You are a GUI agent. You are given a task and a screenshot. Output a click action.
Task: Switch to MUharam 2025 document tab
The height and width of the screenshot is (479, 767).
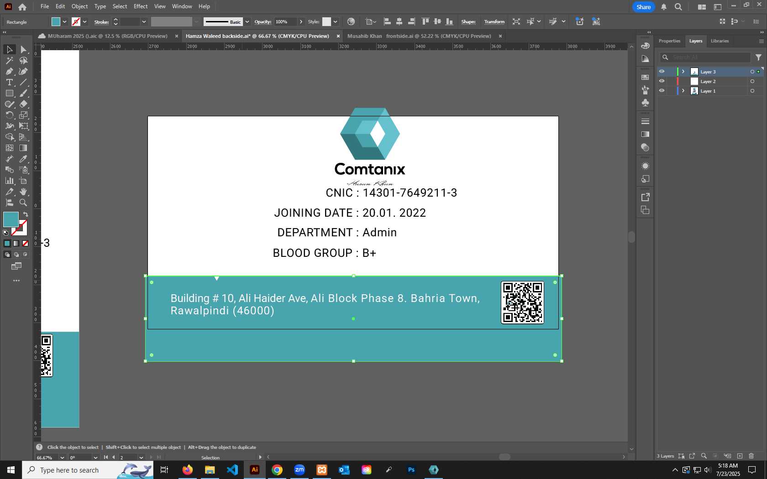click(108, 36)
